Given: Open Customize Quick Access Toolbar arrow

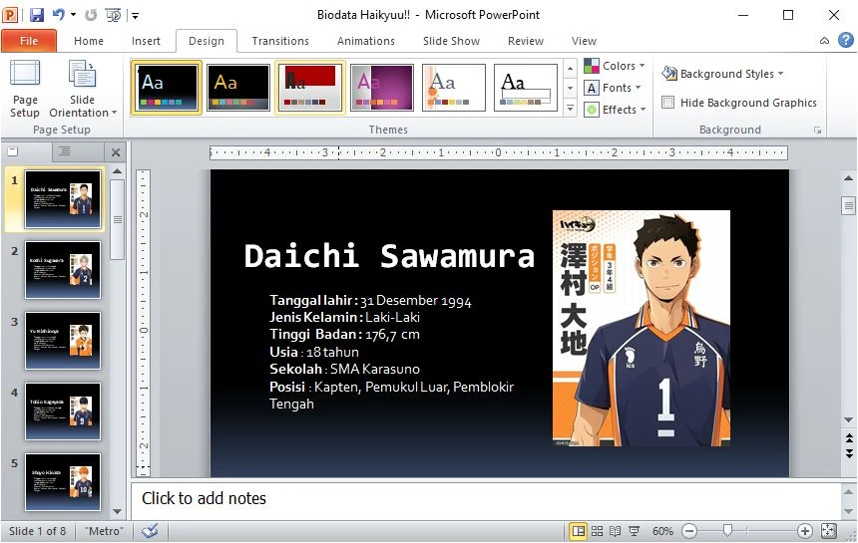Looking at the screenshot, I should [135, 15].
